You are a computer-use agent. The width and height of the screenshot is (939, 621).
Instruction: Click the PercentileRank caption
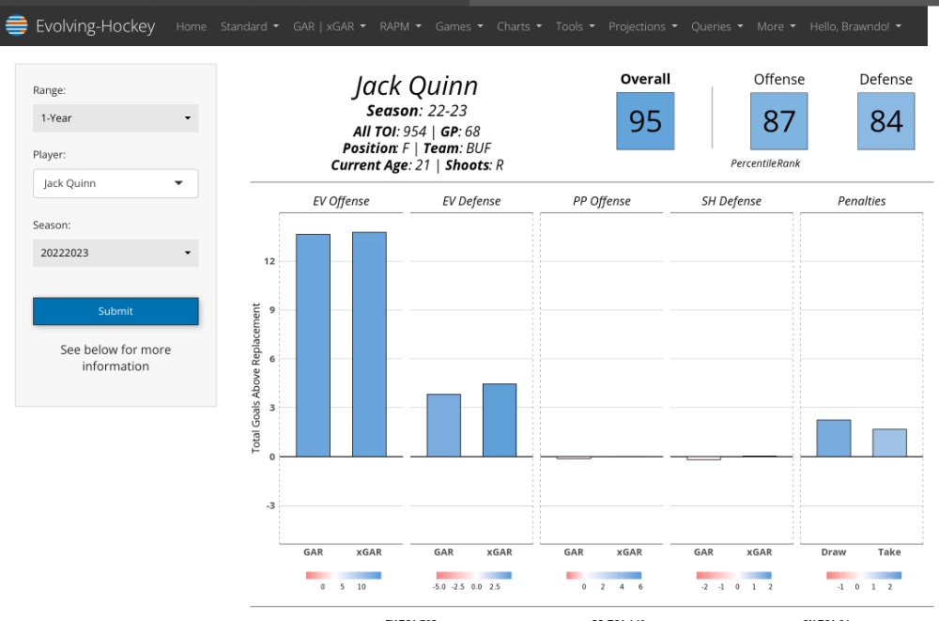click(x=765, y=163)
